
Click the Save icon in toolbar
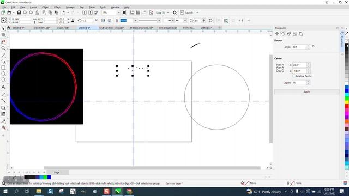(19, 13)
